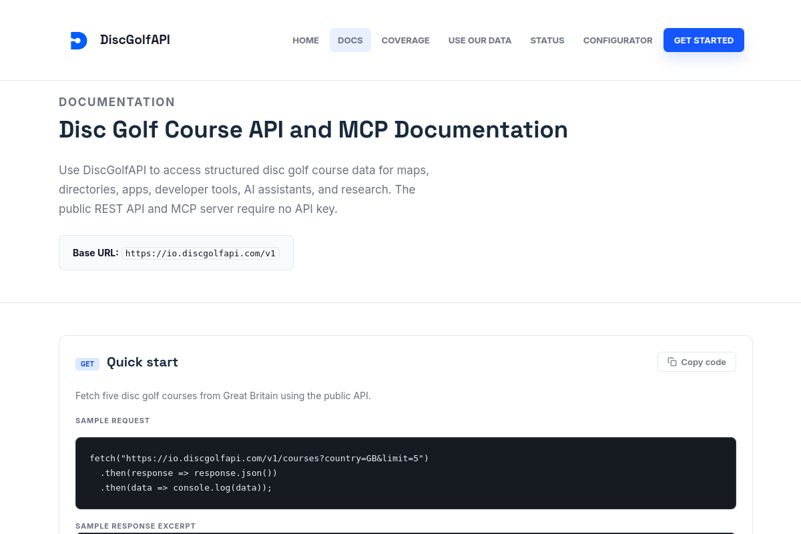The image size is (801, 534).
Task: Open the CONFIGURATOR page
Action: coord(618,40)
